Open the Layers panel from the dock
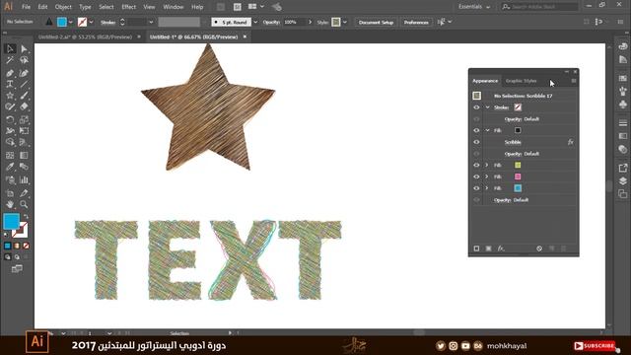 pos(623,180)
